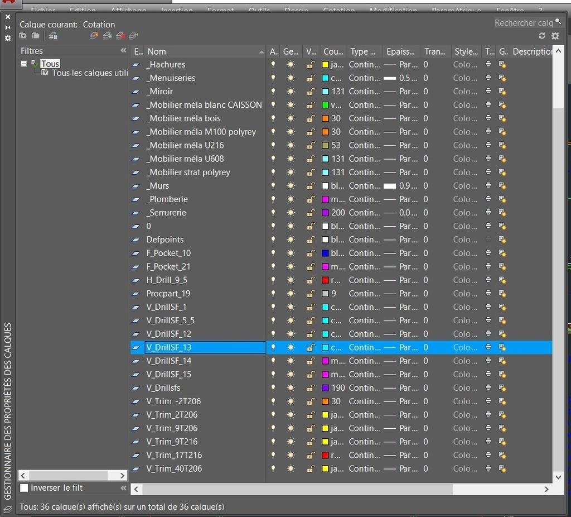The height and width of the screenshot is (517, 571).
Task: Open layer manager settings gear
Action: tap(555, 36)
